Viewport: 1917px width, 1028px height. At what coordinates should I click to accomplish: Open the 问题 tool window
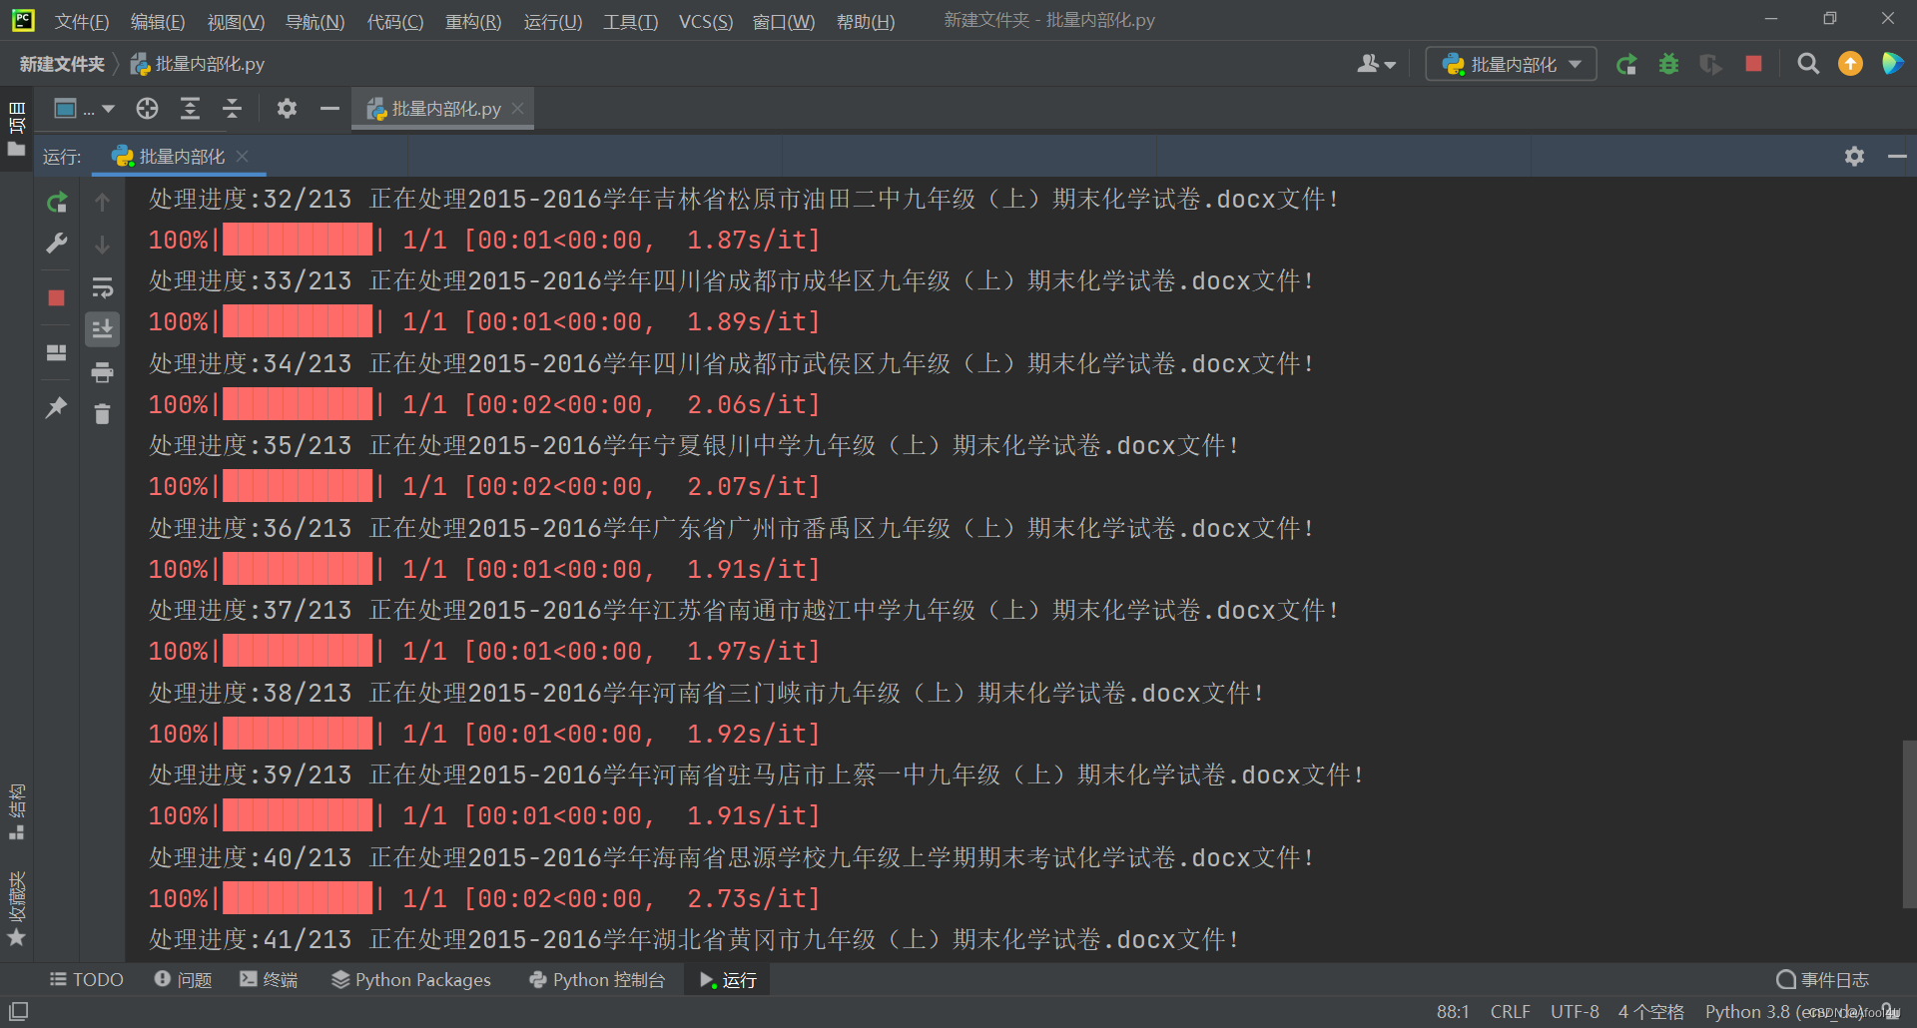[183, 980]
